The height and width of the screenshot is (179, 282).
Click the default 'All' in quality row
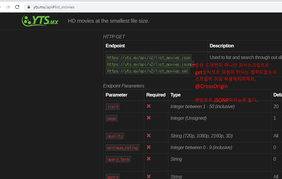276,136
